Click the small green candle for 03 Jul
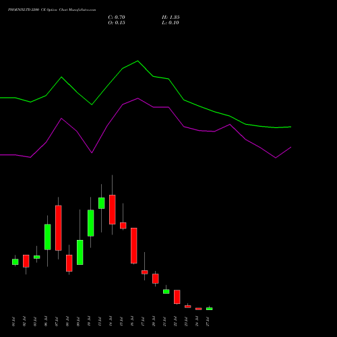 37,257
